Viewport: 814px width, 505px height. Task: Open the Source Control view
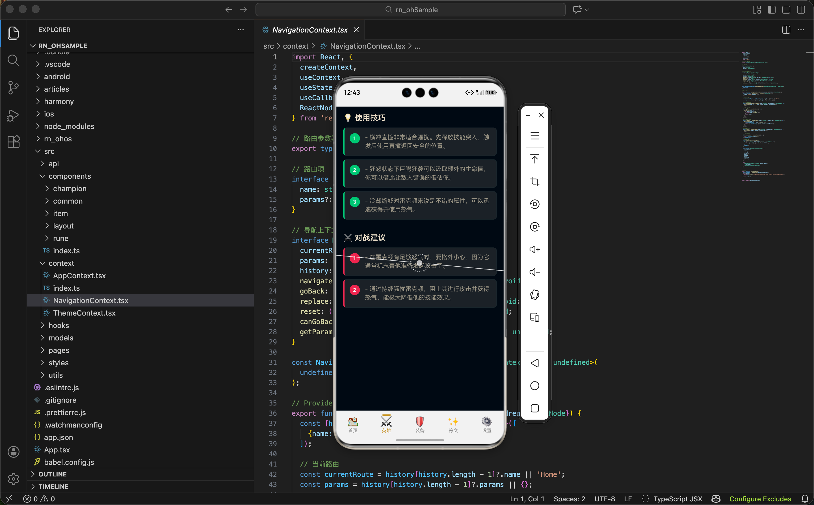coord(13,87)
